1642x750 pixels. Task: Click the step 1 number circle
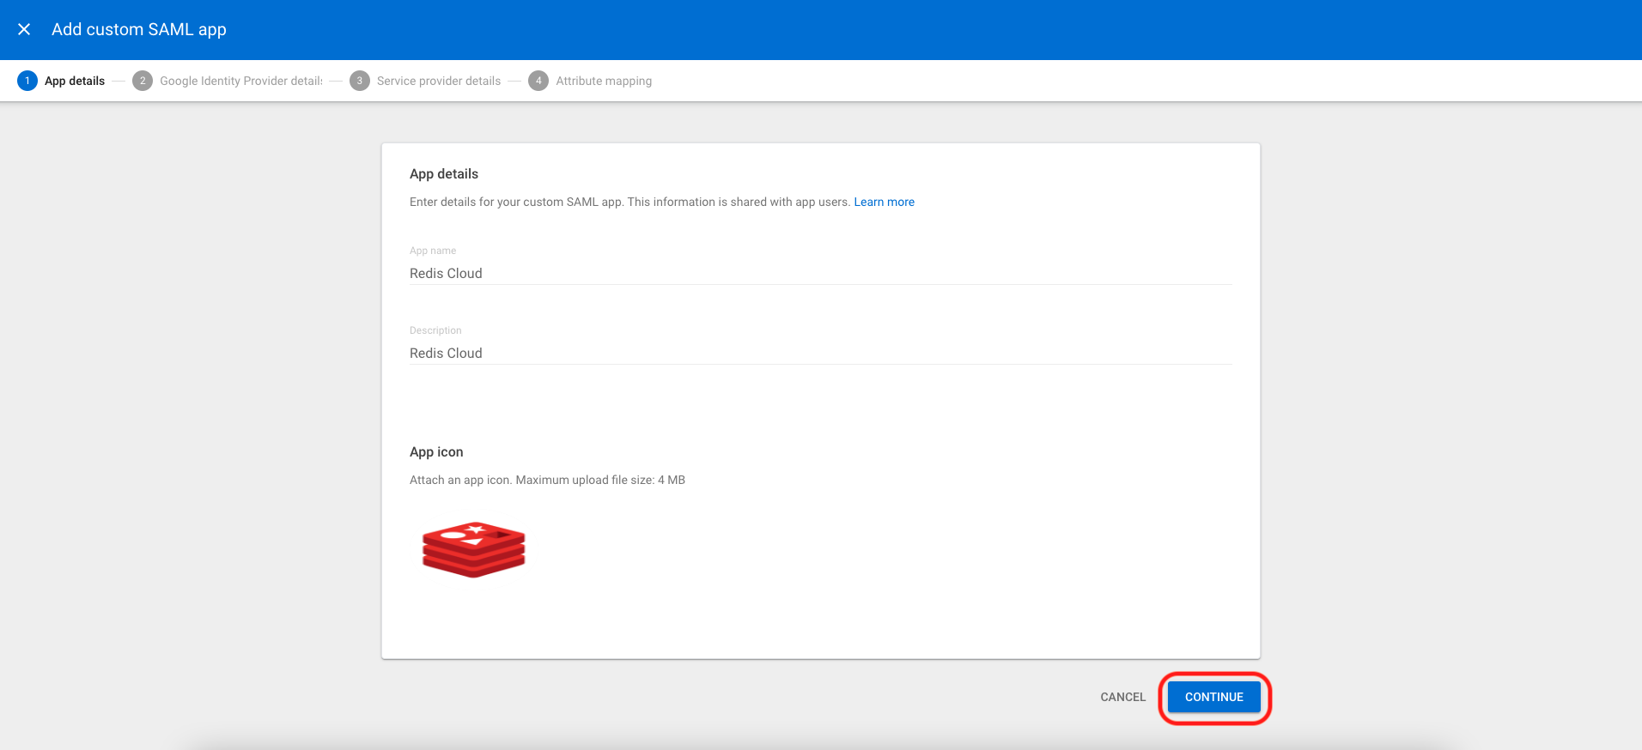coord(27,81)
